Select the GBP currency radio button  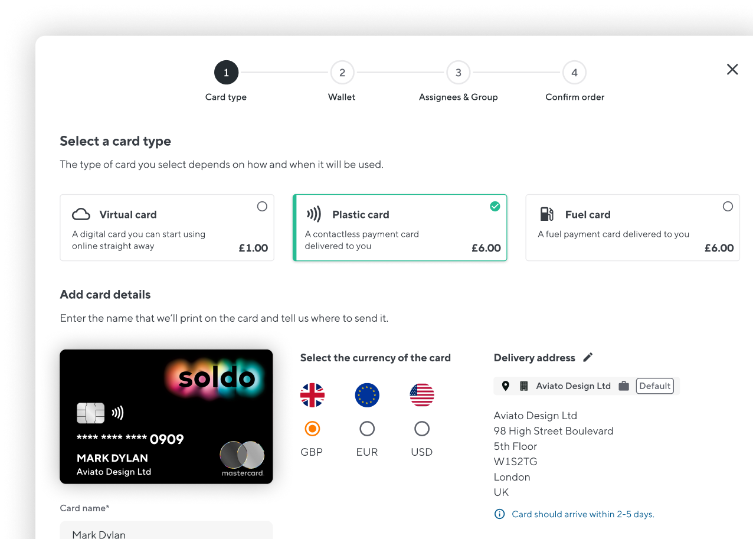pos(312,429)
